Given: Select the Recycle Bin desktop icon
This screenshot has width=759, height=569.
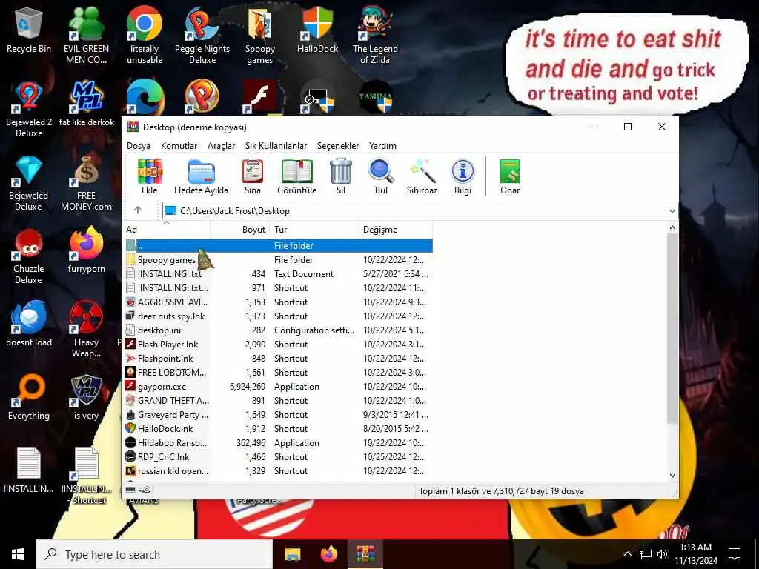Looking at the screenshot, I should 29,30.
